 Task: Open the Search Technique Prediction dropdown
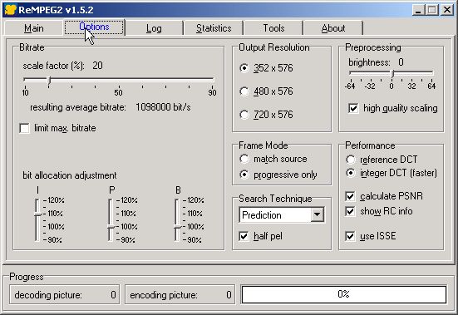pyautogui.click(x=317, y=215)
